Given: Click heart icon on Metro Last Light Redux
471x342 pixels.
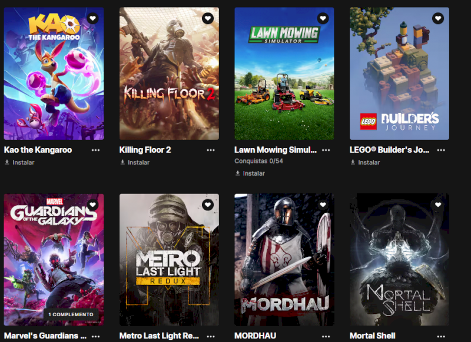Looking at the screenshot, I should coord(208,204).
